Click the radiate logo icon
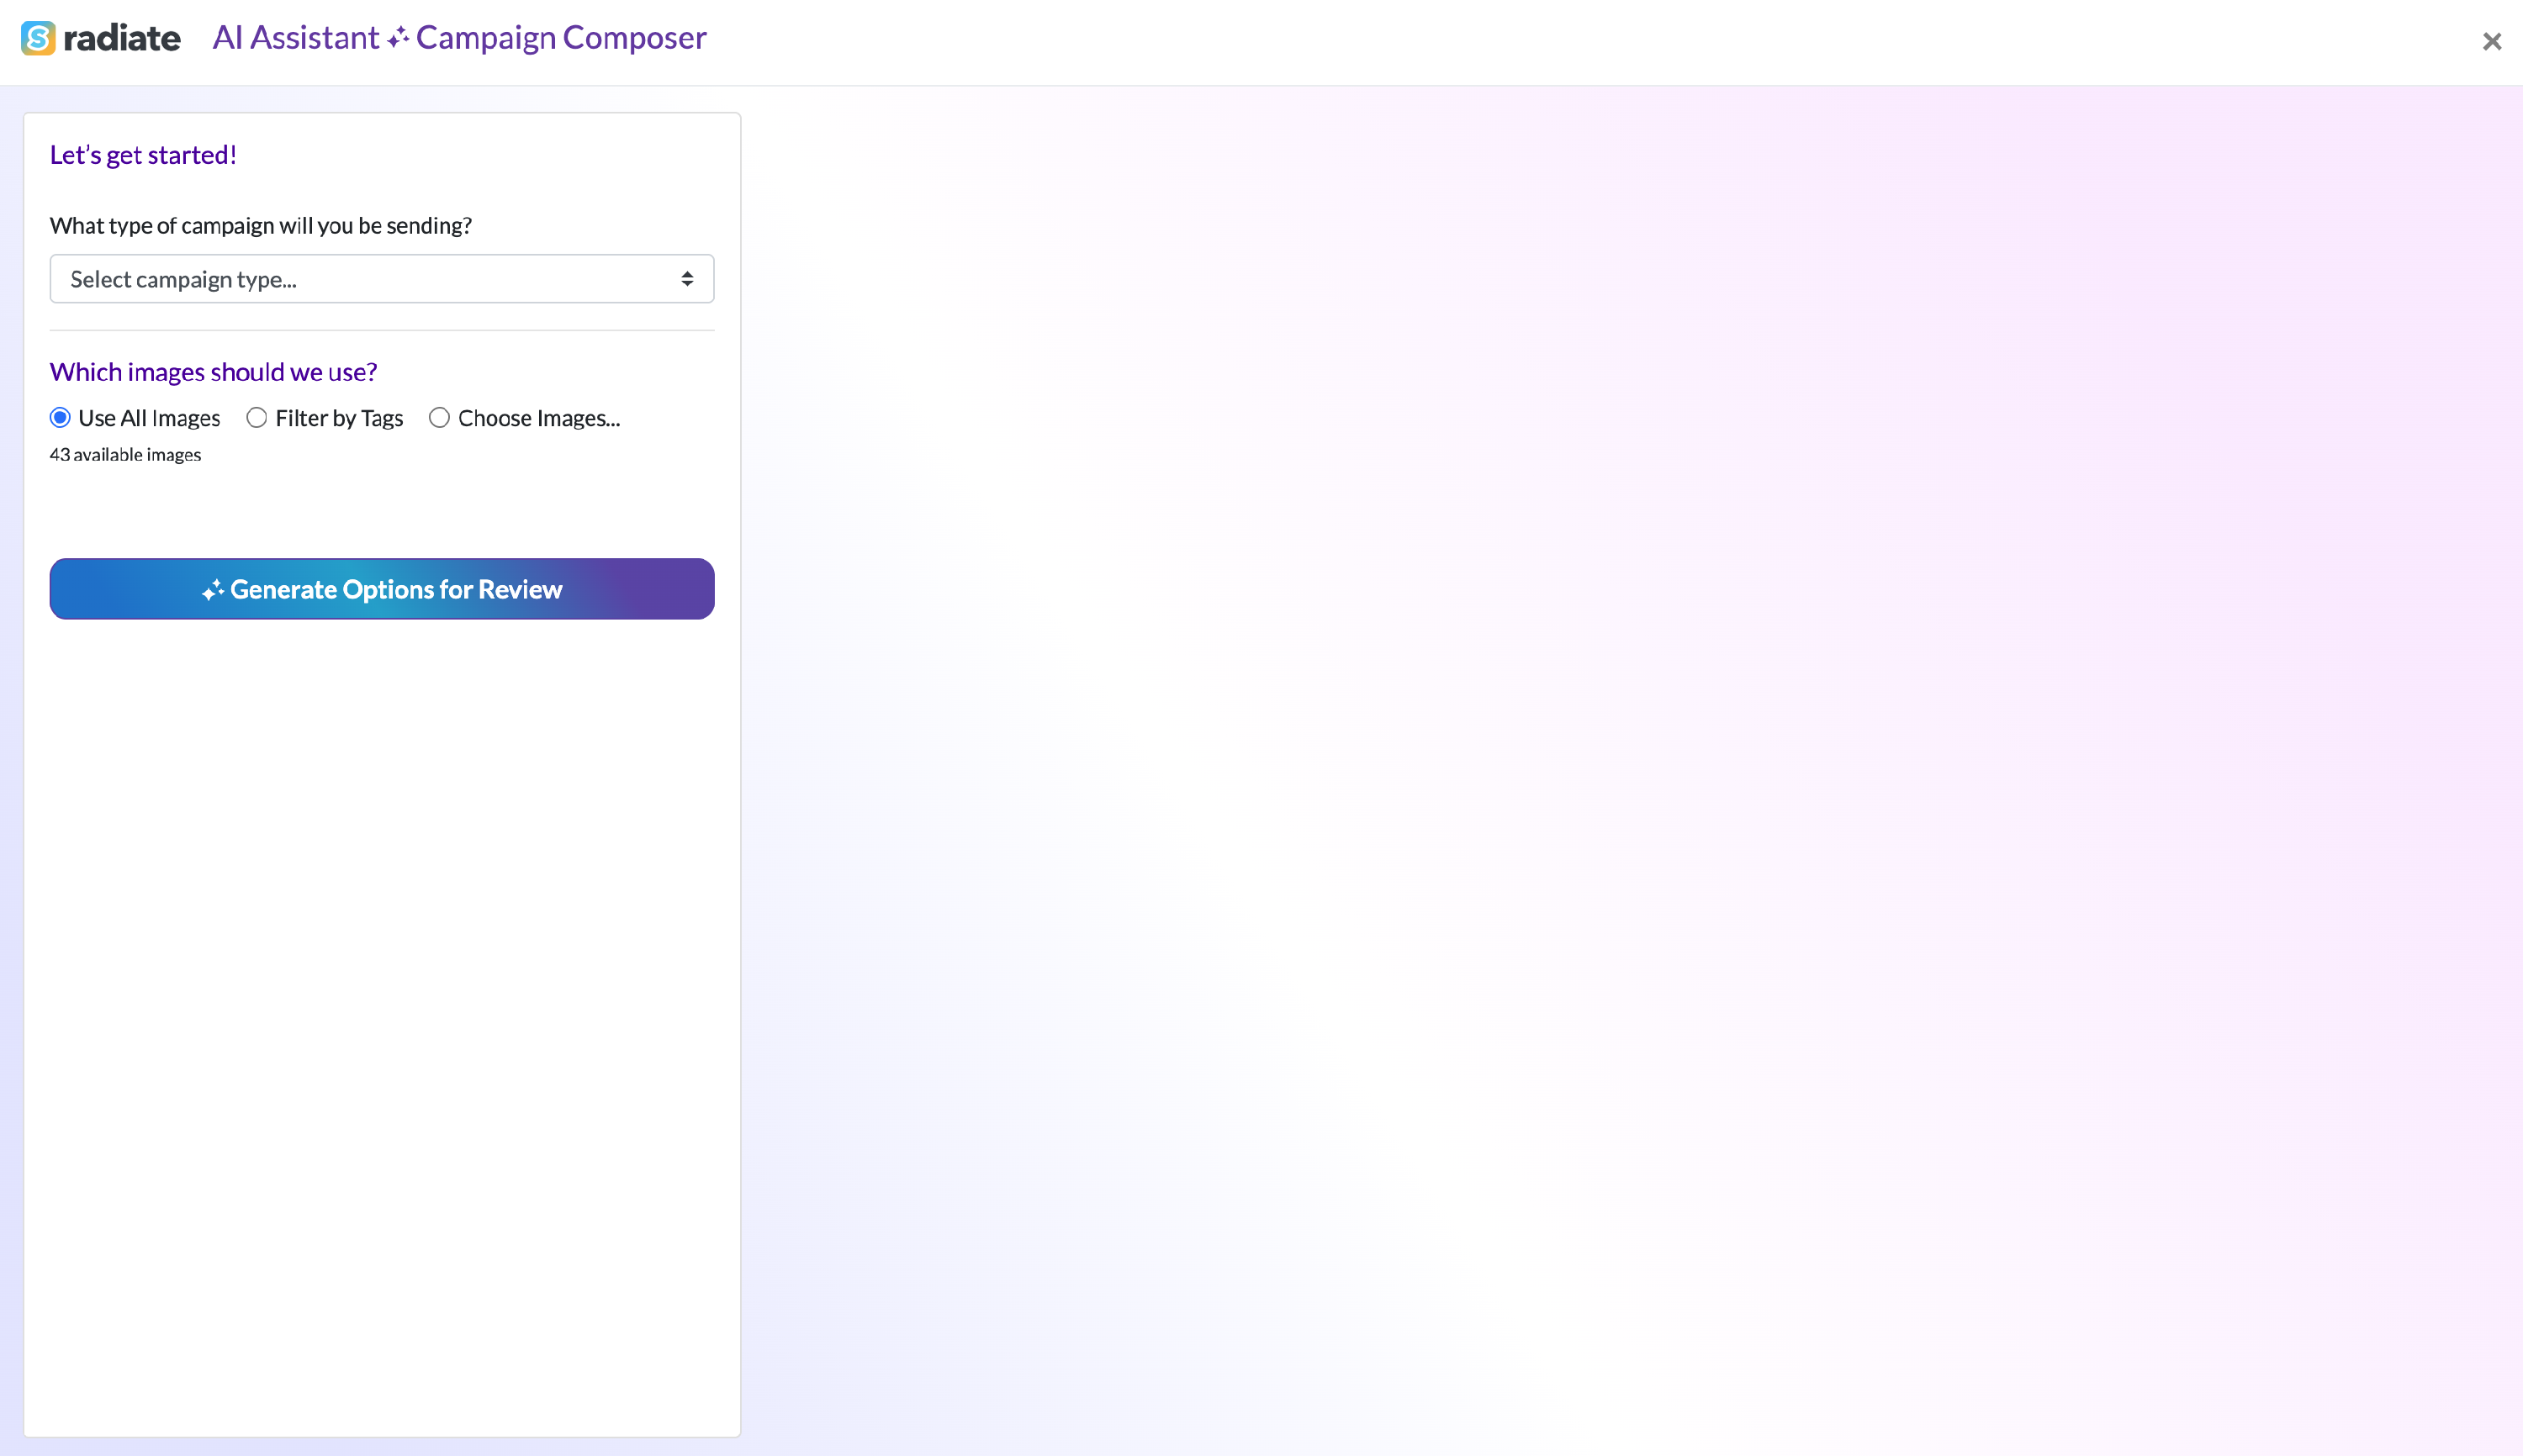 point(38,38)
